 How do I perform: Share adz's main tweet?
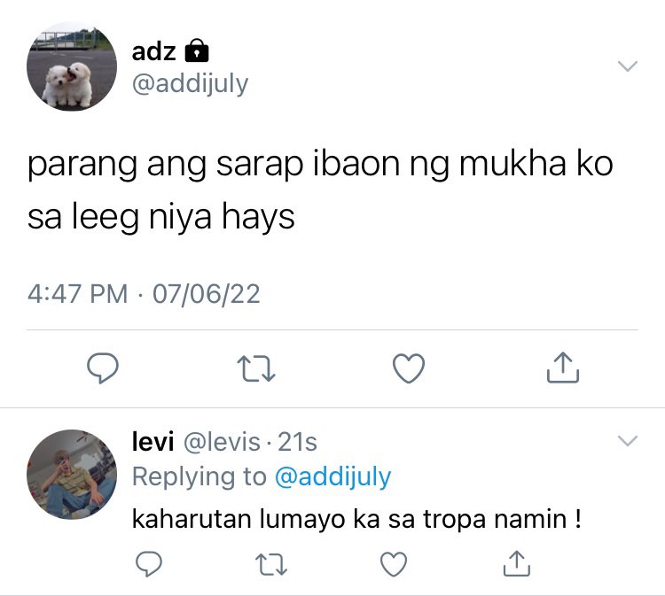[x=563, y=368]
